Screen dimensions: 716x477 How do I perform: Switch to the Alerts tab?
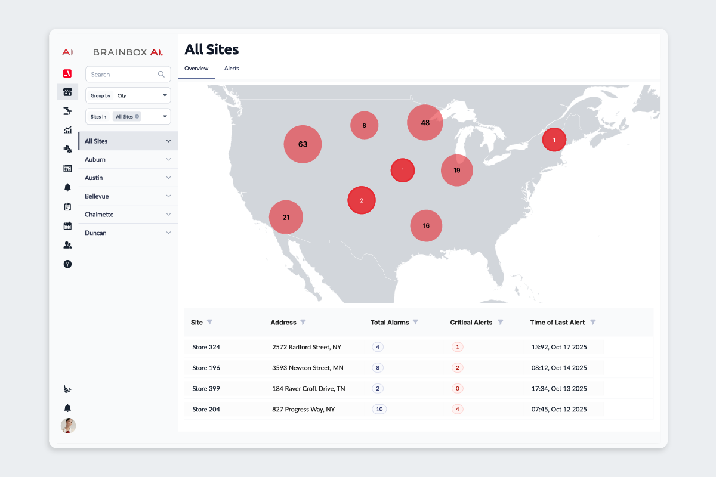[232, 69]
